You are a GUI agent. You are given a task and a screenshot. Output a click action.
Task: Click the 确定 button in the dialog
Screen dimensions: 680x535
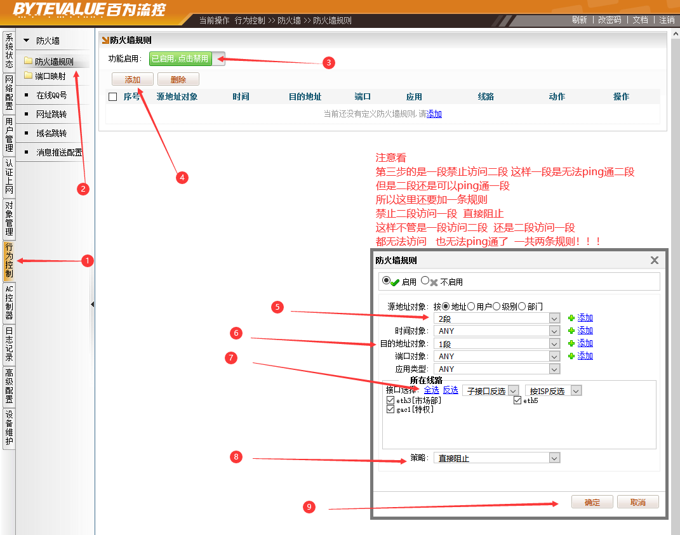coord(592,502)
